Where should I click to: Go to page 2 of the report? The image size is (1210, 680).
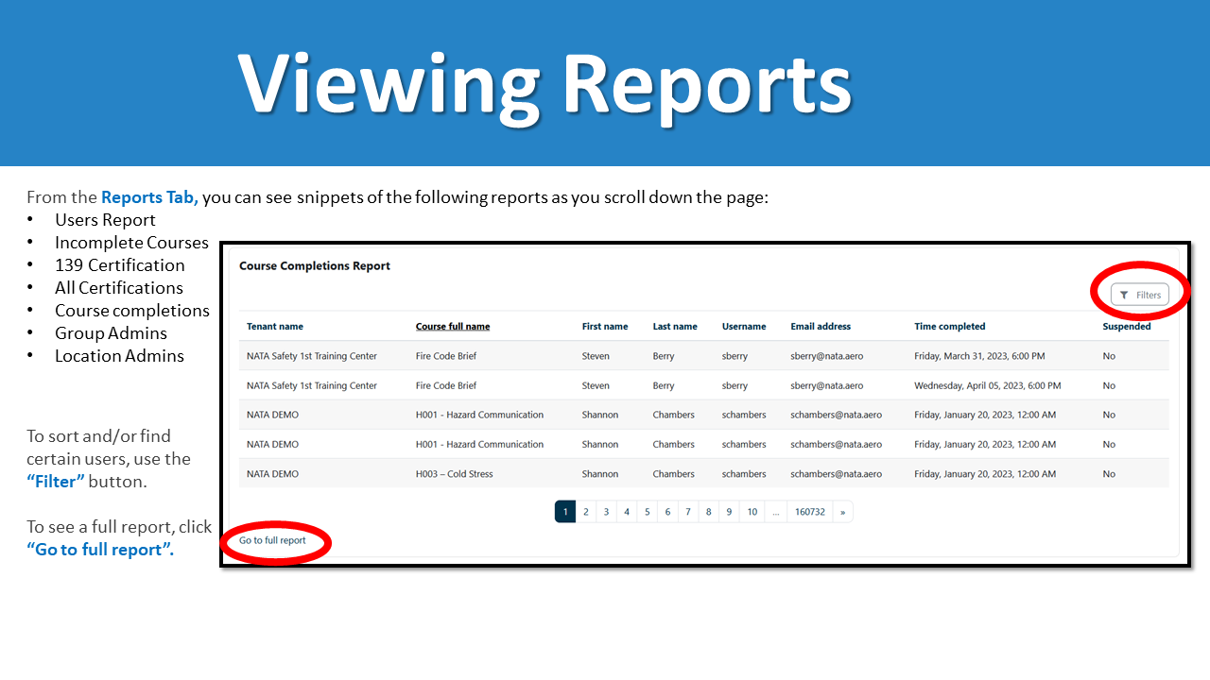(x=585, y=511)
